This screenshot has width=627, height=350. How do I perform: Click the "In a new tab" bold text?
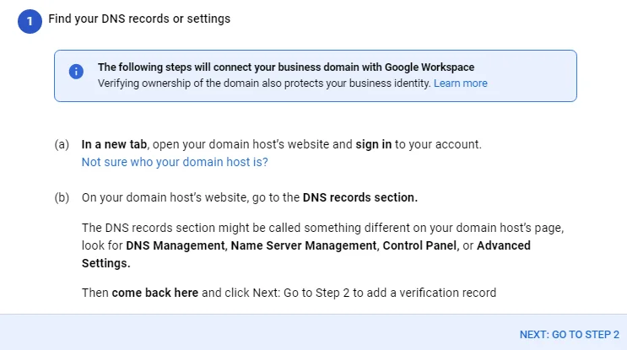click(114, 144)
